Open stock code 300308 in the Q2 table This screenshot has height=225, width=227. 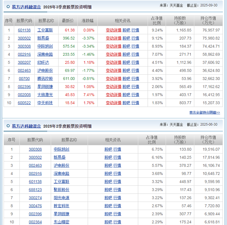(35, 149)
